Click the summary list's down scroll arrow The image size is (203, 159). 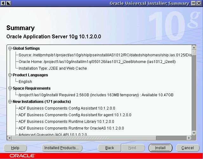194,133
